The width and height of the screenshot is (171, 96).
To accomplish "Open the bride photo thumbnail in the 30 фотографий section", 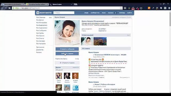I will coord(87,41).
